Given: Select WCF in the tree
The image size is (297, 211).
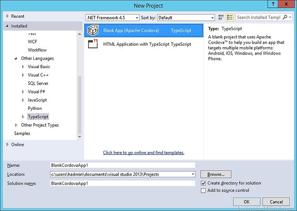Looking at the screenshot, I should click(x=33, y=42).
